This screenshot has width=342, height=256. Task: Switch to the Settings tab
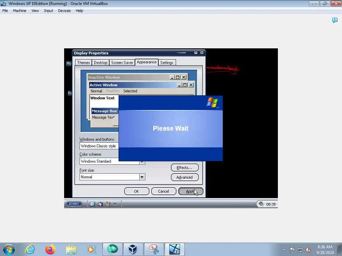pyautogui.click(x=167, y=63)
